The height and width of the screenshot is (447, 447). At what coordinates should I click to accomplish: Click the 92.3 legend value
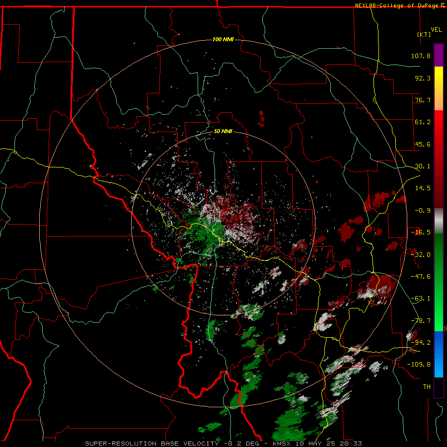pyautogui.click(x=423, y=78)
